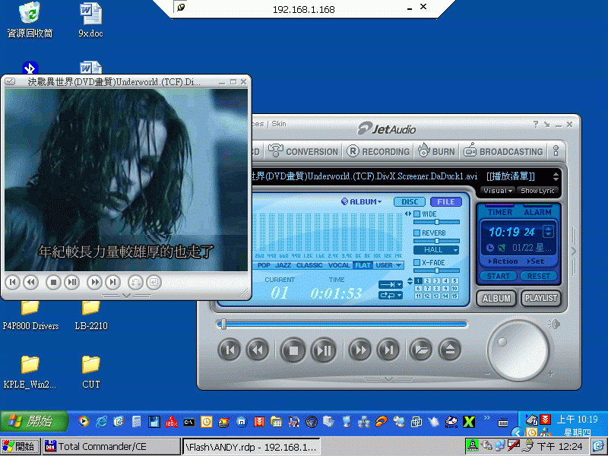Open Recording in JetAudio toolbar
Image resolution: width=608 pixels, height=456 pixels.
point(378,151)
